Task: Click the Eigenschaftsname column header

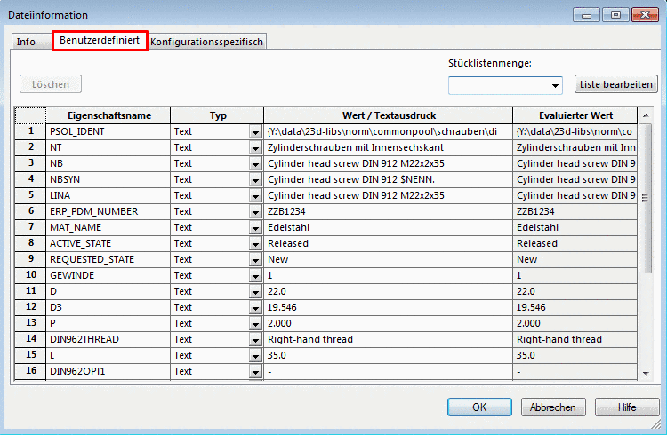Action: click(108, 115)
